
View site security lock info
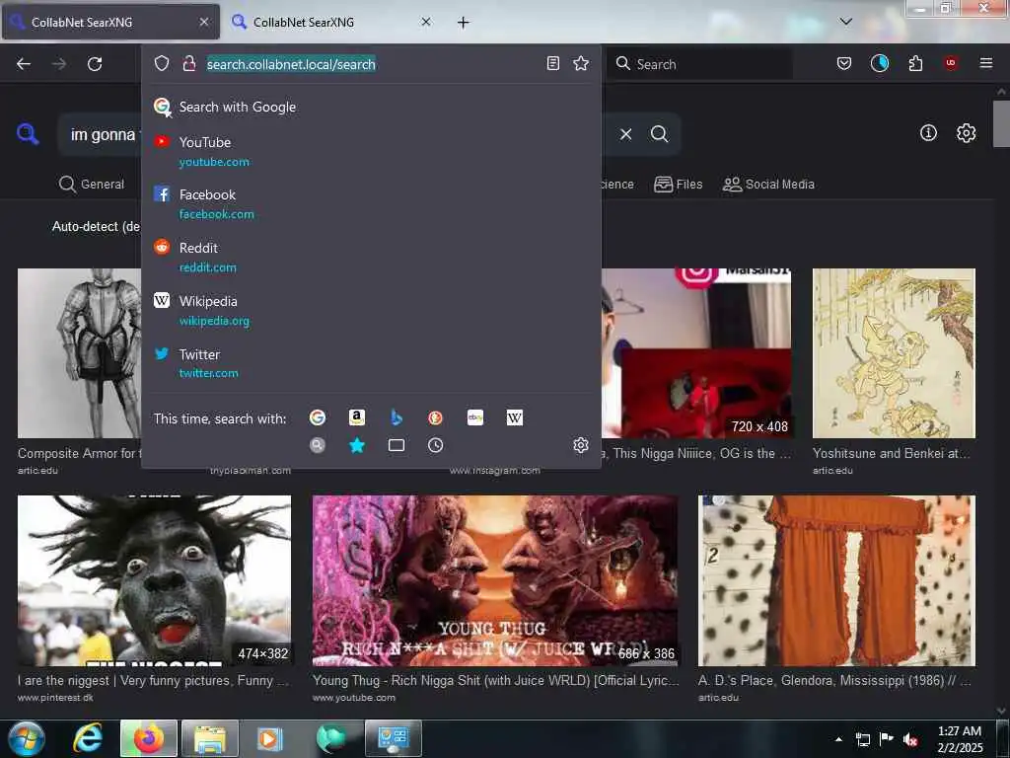(188, 63)
